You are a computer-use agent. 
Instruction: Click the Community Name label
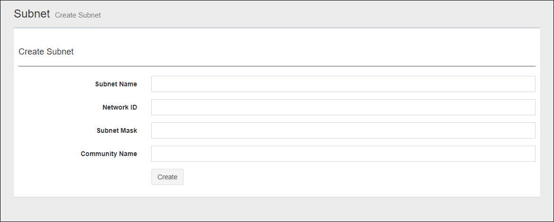click(109, 154)
